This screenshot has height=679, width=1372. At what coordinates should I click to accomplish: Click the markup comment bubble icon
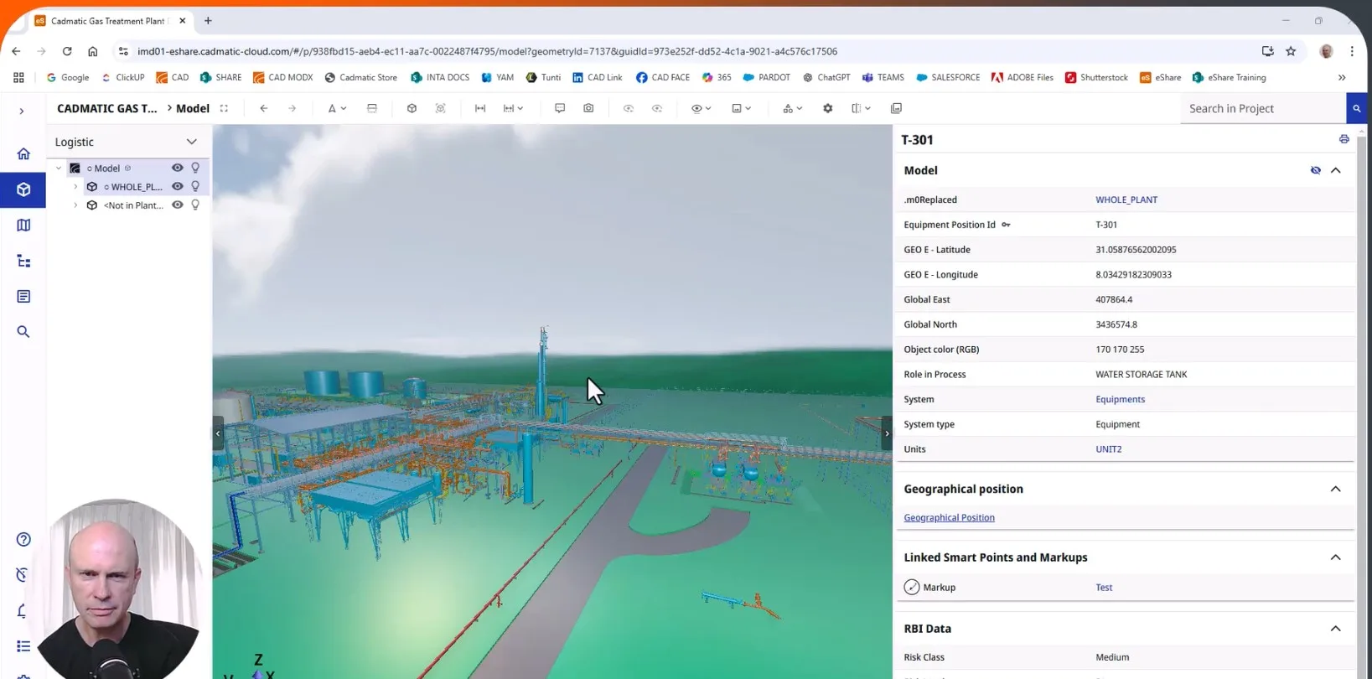click(560, 108)
